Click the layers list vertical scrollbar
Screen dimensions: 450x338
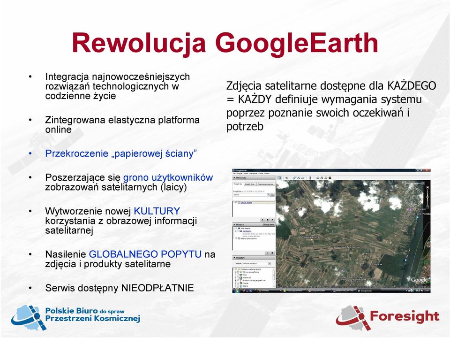[x=274, y=278]
